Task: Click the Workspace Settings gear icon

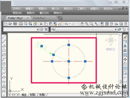Action: click(x=42, y=30)
